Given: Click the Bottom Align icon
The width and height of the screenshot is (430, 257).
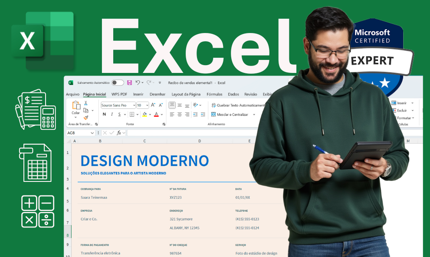Looking at the screenshot, I should pyautogui.click(x=187, y=105).
